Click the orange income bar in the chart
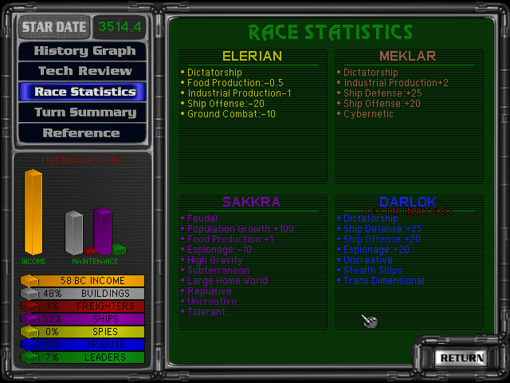Viewport: 510px width, 383px height. (33, 212)
